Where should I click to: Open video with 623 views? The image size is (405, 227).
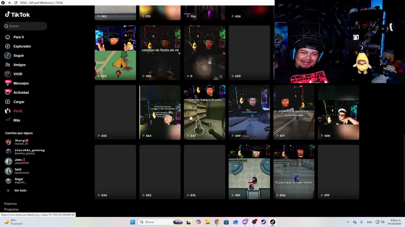coord(115,53)
